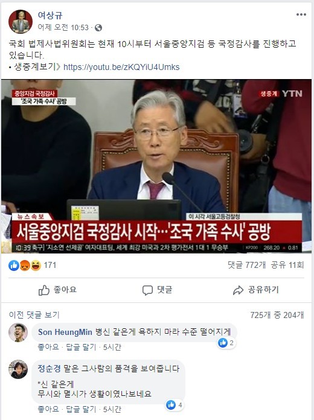Open Son HeungMin's profile avatar
Viewport: 314px width, 420px height.
point(18,332)
